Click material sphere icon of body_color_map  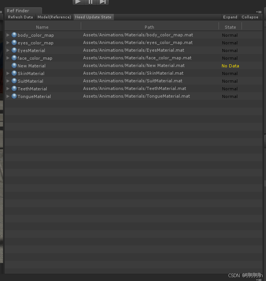pyautogui.click(x=14, y=35)
